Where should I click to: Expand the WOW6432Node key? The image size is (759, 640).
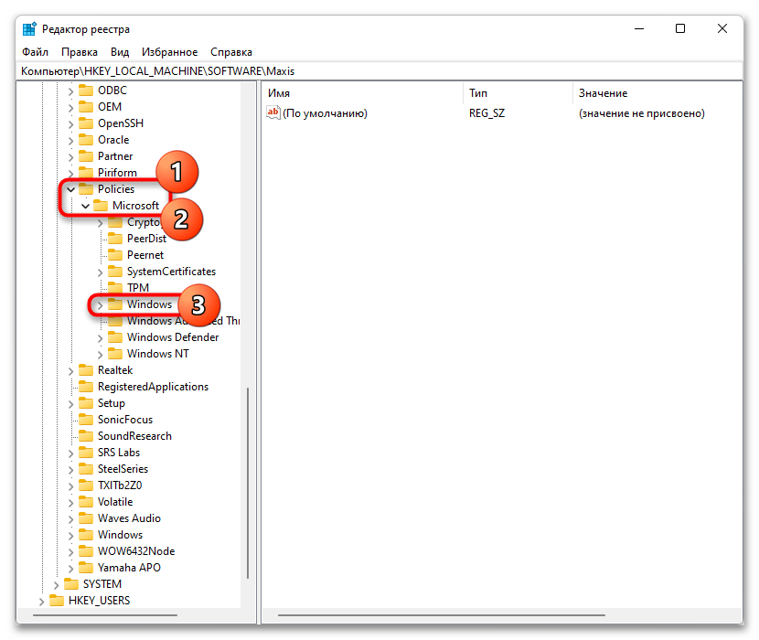70,551
